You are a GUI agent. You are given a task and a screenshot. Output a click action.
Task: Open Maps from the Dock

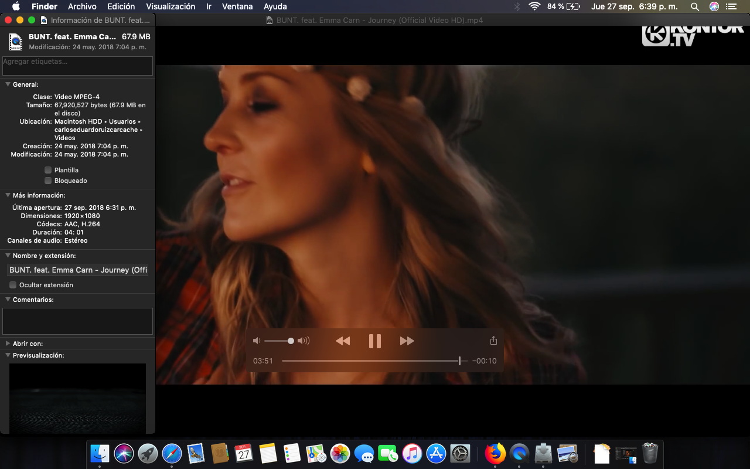(x=316, y=453)
